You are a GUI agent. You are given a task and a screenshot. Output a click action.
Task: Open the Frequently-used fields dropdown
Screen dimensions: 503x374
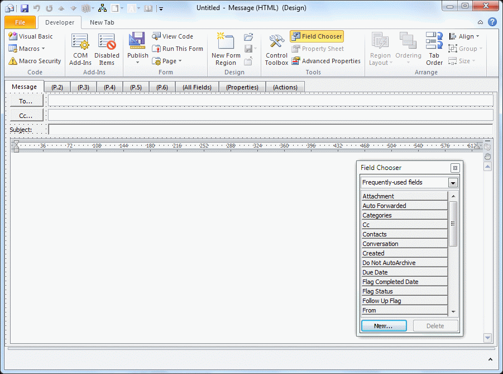pos(453,182)
